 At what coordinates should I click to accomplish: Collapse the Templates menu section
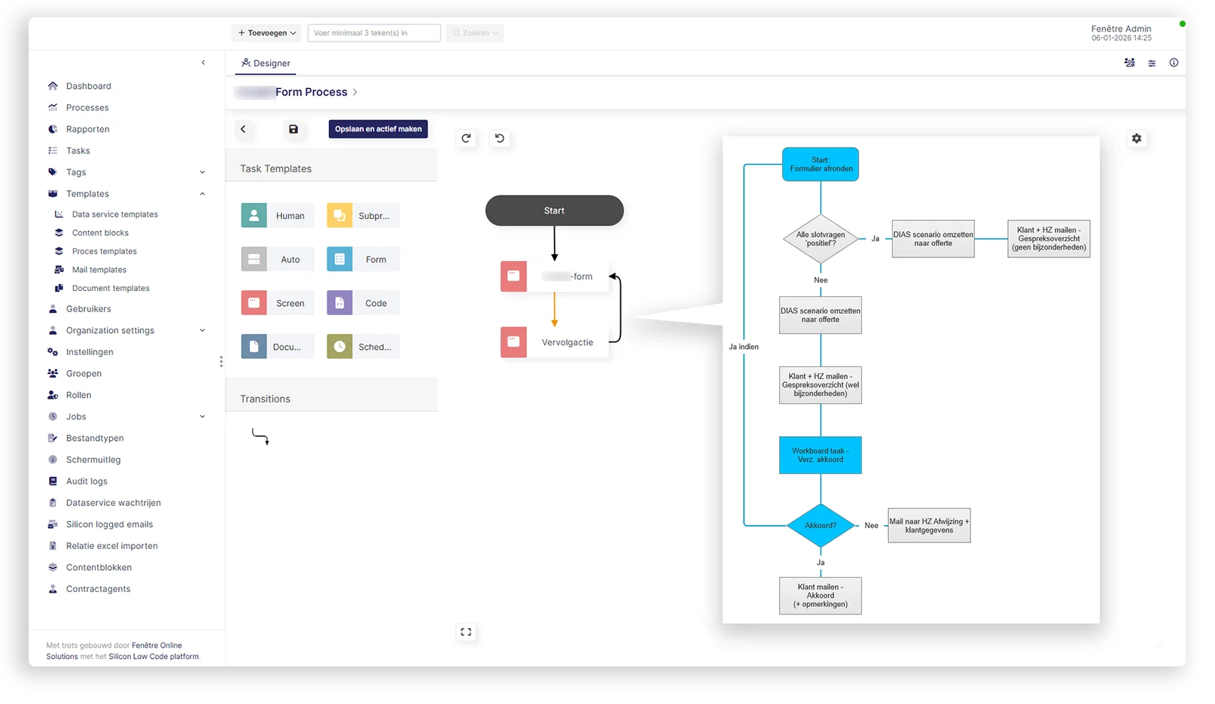click(202, 194)
